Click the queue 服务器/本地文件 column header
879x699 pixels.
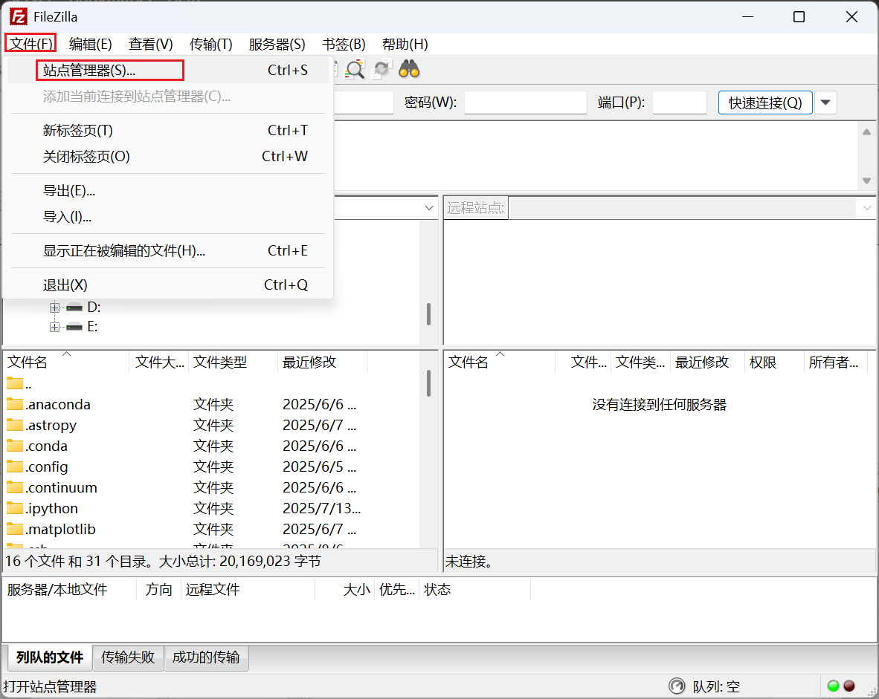click(69, 589)
